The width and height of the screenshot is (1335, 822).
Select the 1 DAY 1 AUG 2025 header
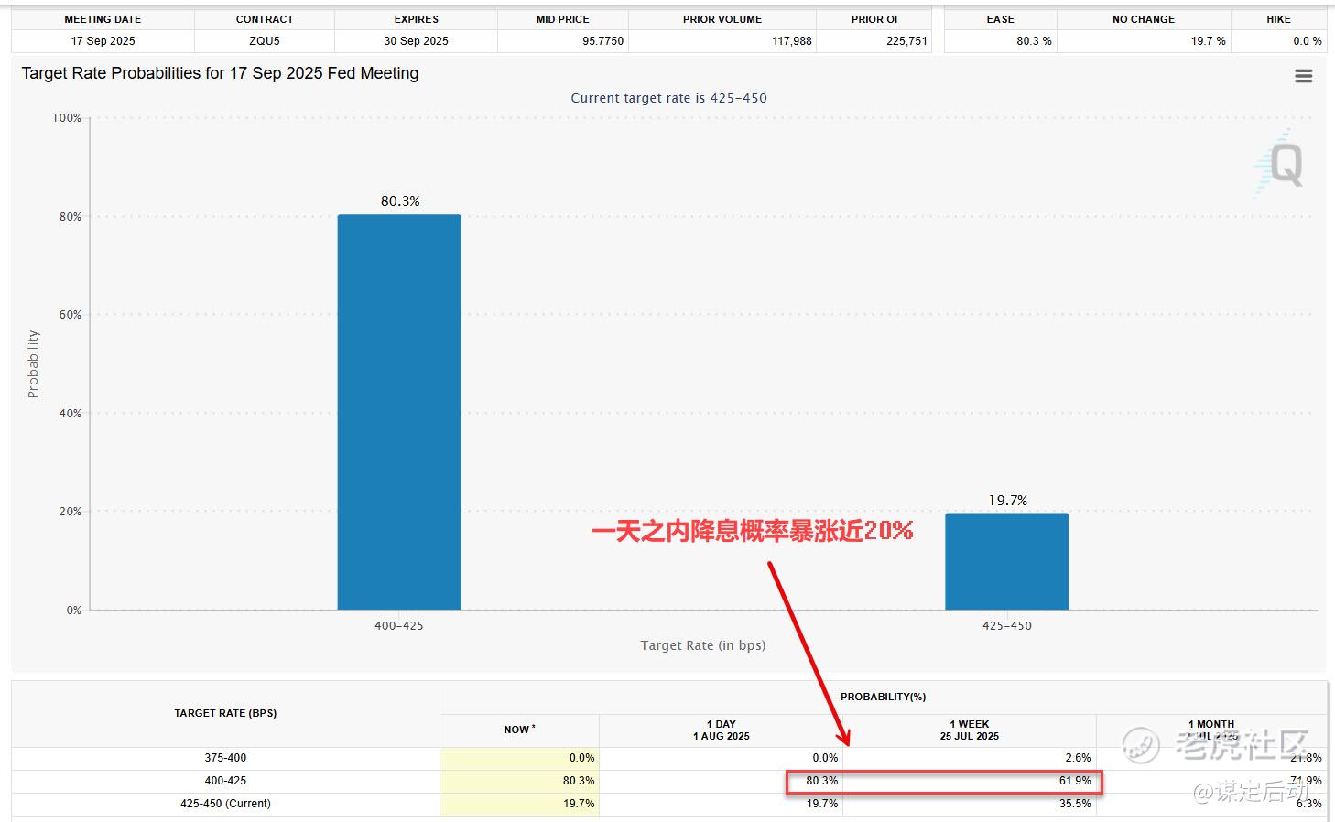[x=721, y=730]
